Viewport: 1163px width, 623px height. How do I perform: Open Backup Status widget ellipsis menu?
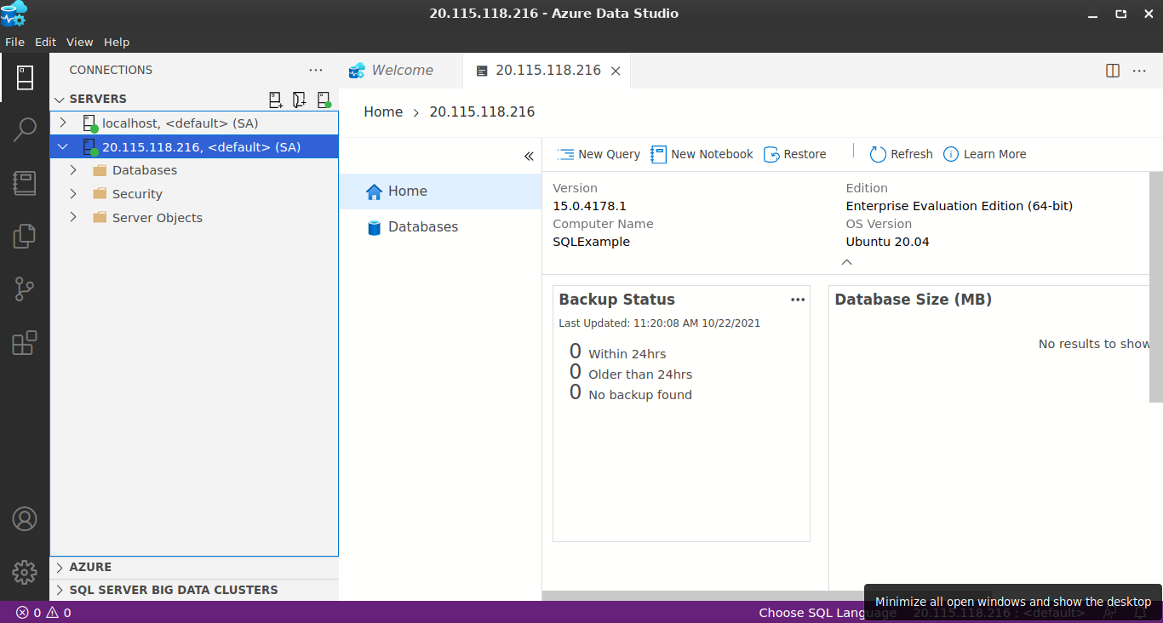[x=798, y=300]
